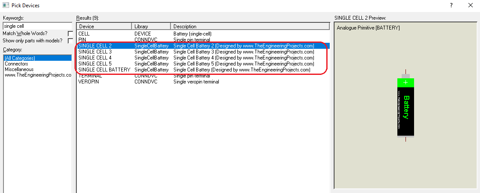Sort results by Description column header
Viewport: 480px width, 193px height.
250,27
